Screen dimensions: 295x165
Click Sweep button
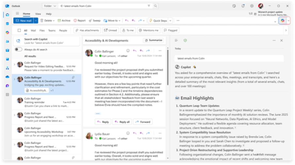click(x=95, y=21)
